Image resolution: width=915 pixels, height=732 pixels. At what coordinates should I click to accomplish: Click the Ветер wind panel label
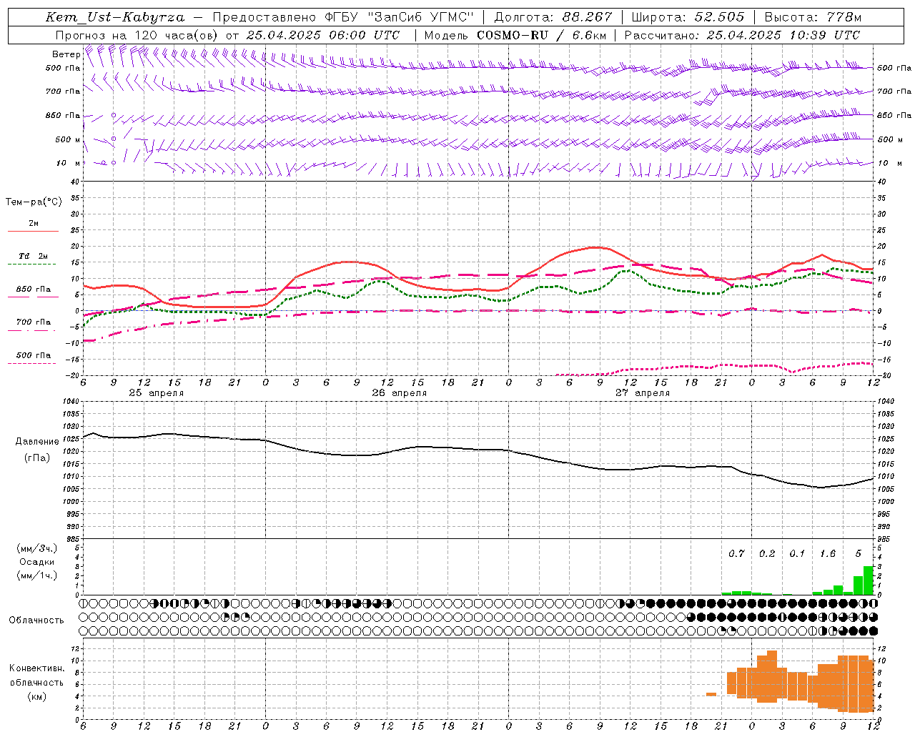click(x=66, y=54)
